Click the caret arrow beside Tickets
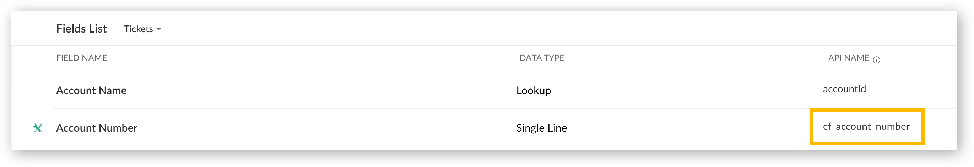The image size is (974, 167). pos(159,29)
